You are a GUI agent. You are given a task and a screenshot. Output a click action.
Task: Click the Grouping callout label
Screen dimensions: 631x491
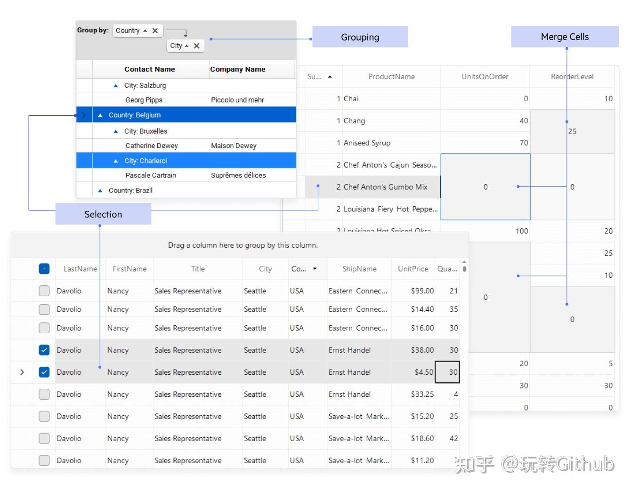[360, 37]
